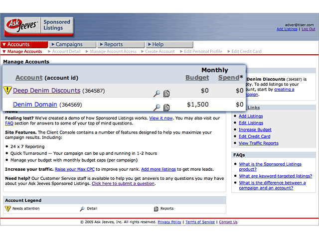Screen dimensions: 319x239
Task: Click the Ask Jeeves Sponsored Listings logo
Action: (x=39, y=26)
